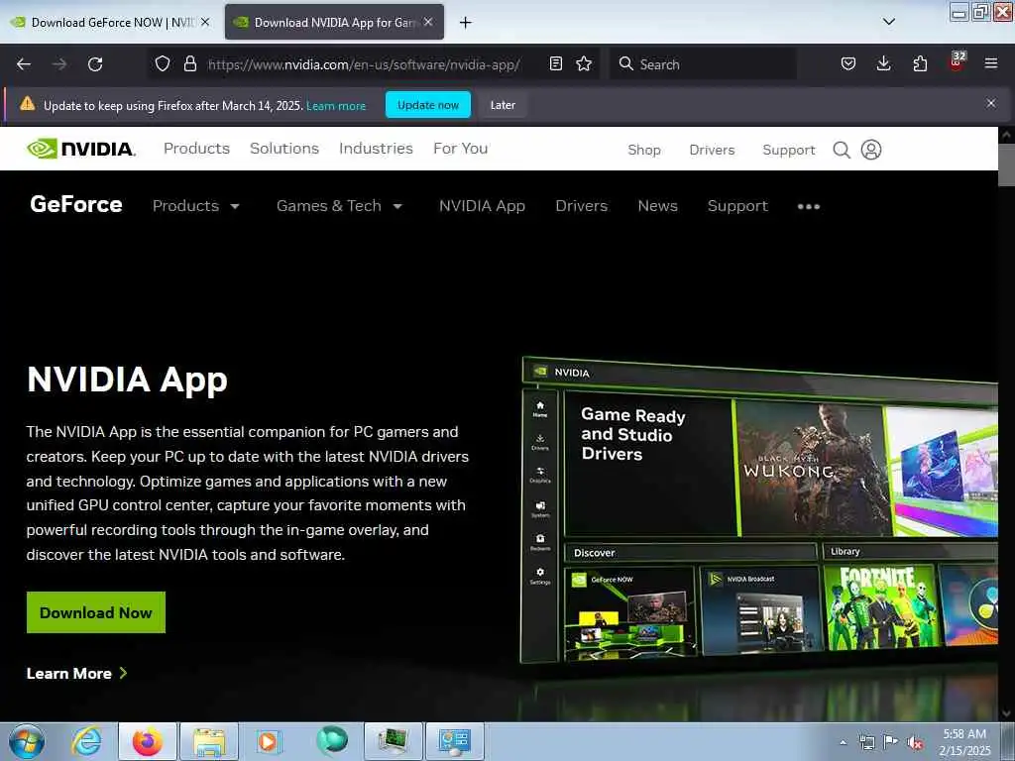Click the address bar URL field
Screen dimensions: 1015x761
(x=363, y=64)
